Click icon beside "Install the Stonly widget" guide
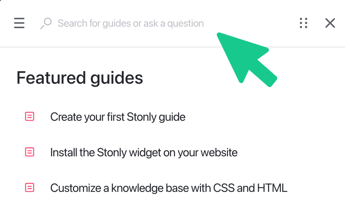345x203 pixels. point(30,152)
